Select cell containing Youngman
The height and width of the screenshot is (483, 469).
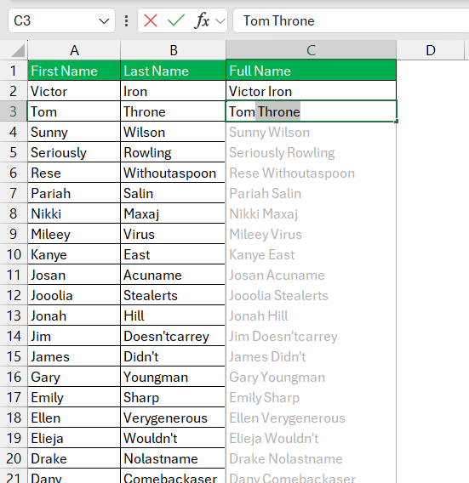173,377
